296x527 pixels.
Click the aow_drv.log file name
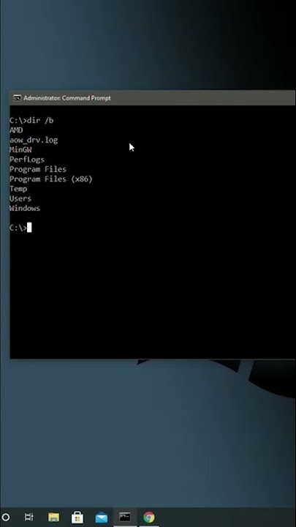coord(34,140)
